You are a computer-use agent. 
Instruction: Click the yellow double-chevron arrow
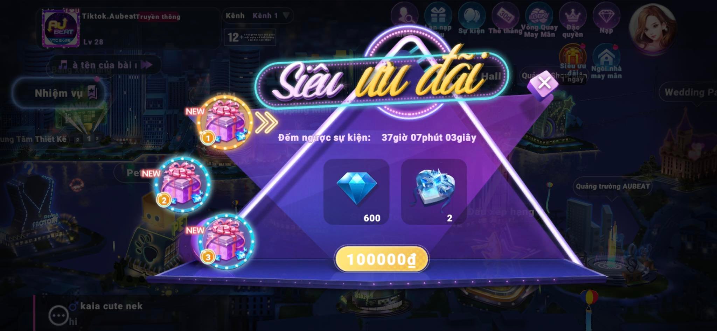coord(266,123)
